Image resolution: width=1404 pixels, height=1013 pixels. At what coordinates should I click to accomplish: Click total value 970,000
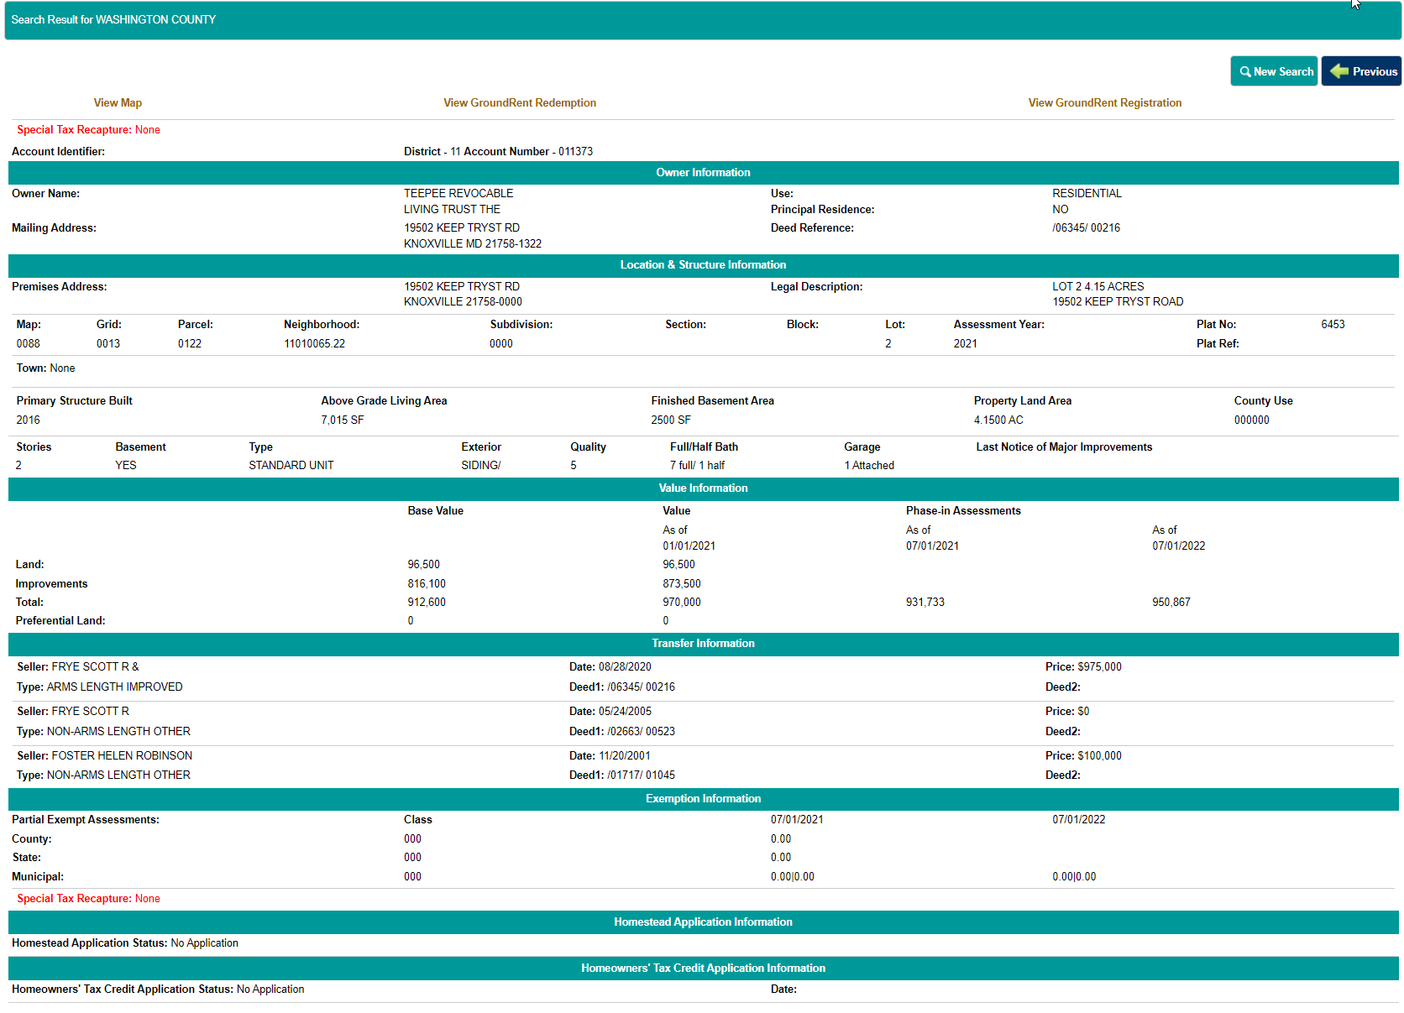point(682,603)
